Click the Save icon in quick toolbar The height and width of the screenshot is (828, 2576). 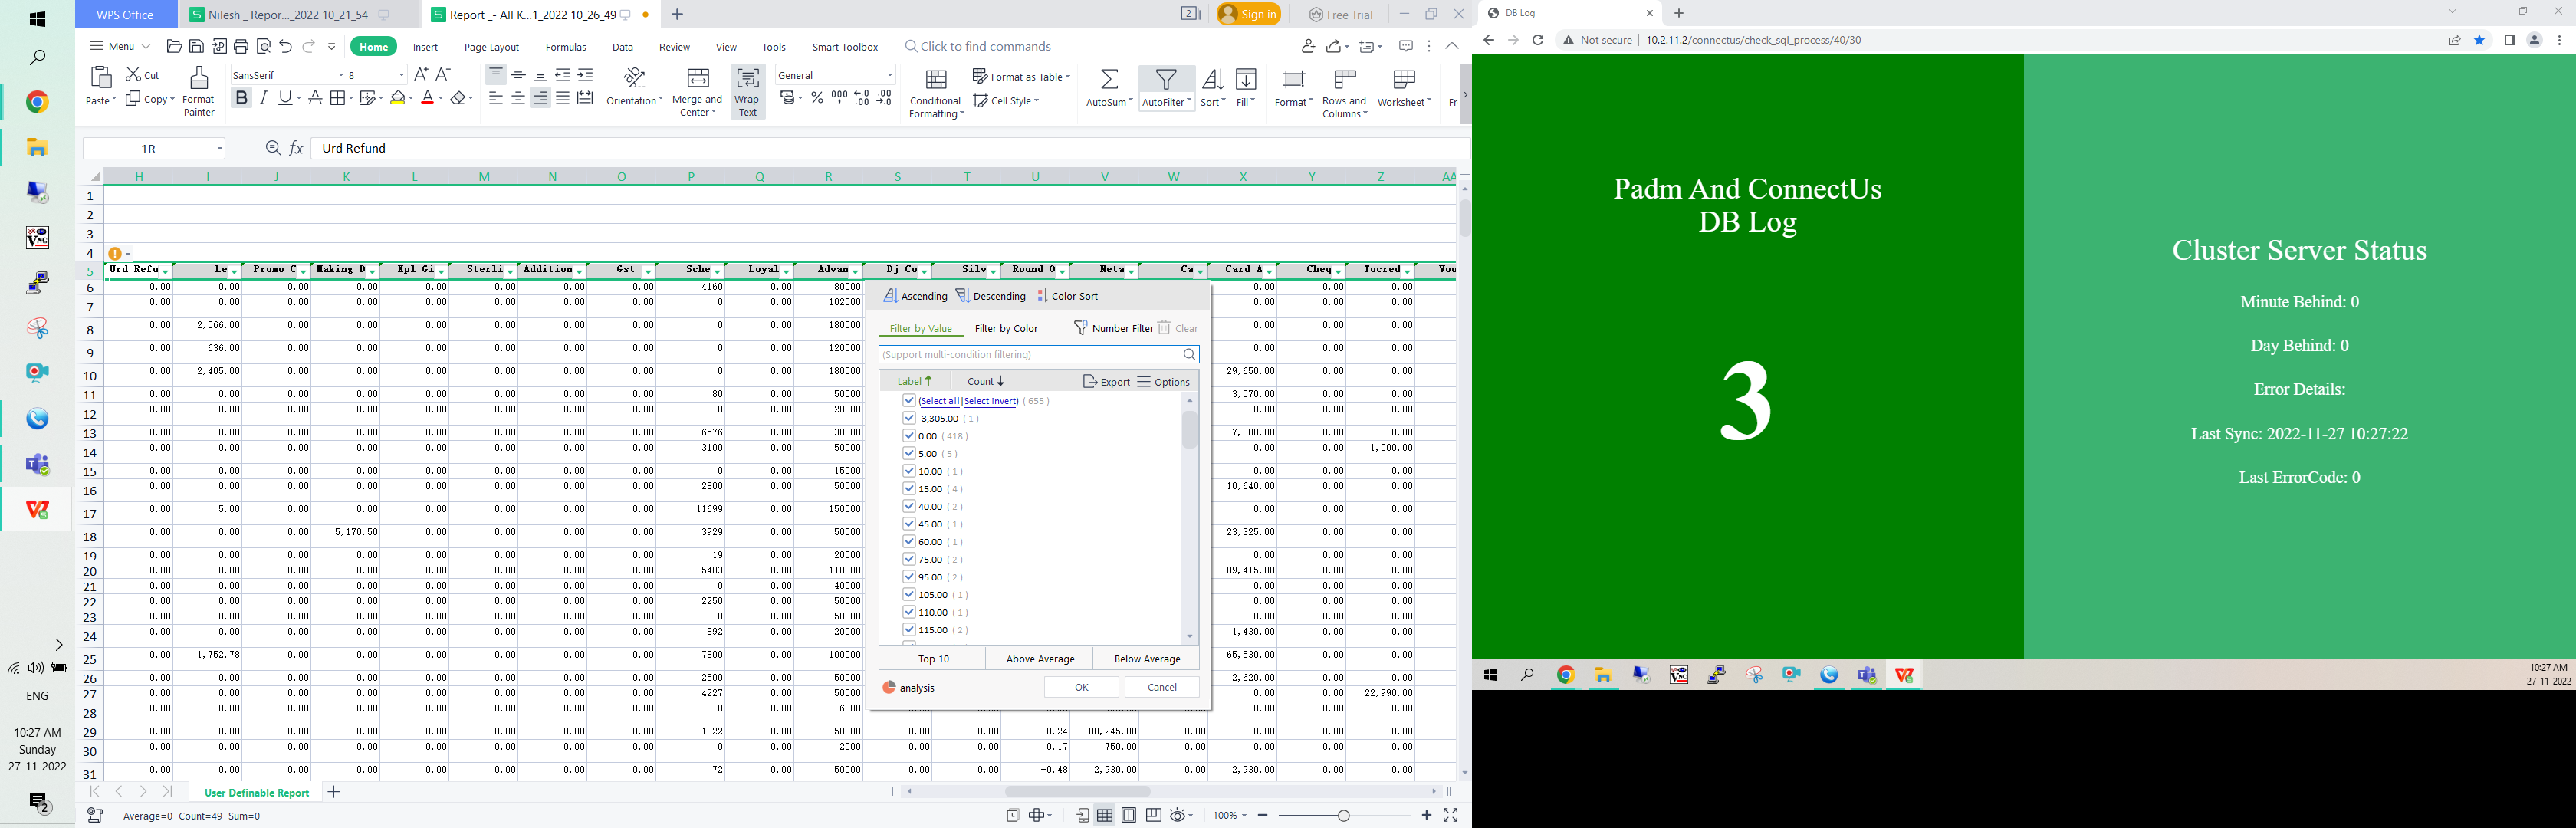197,46
